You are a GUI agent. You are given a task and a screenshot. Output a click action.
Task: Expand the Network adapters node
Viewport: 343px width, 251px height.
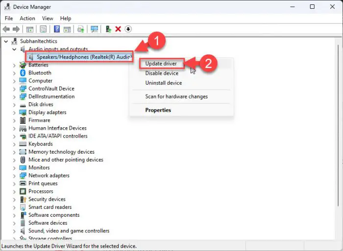tap(14, 176)
